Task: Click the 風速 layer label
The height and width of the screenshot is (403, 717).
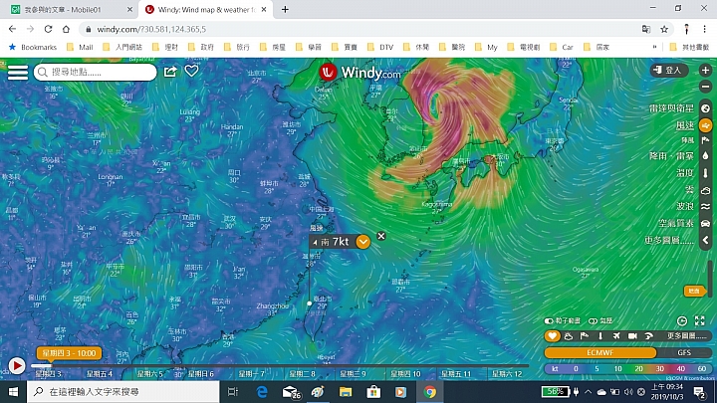Action: pyautogui.click(x=685, y=125)
